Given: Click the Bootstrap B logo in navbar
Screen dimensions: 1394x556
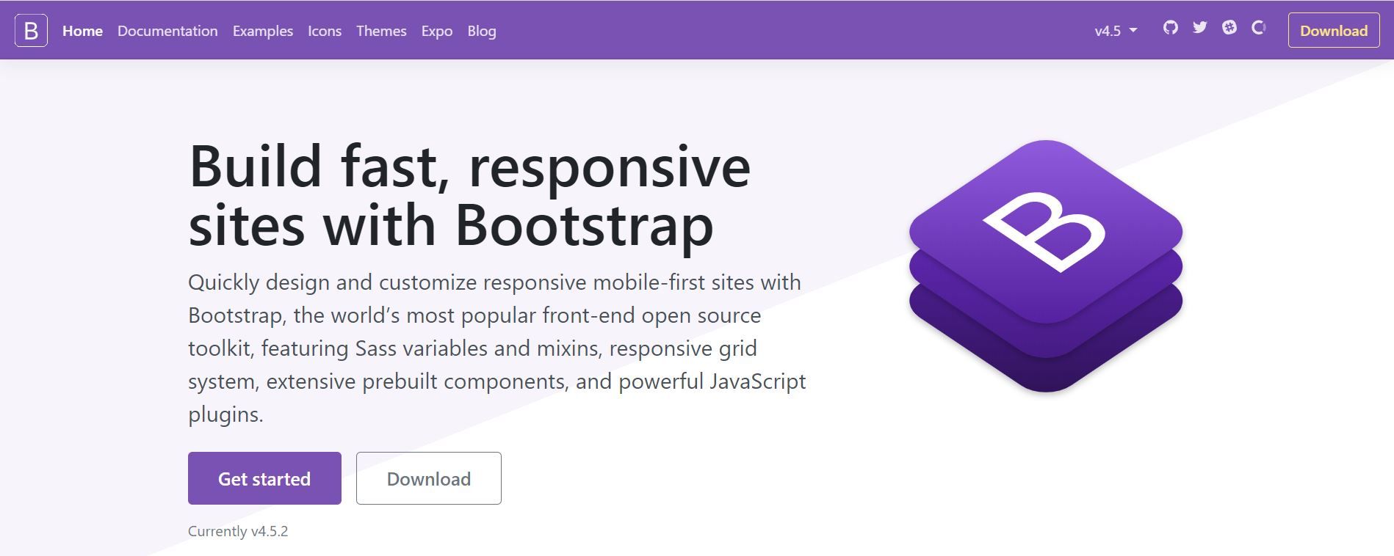Looking at the screenshot, I should click(x=31, y=31).
